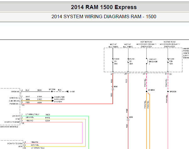Click the "FUSED B+" pin label
The height and width of the screenshot is (149, 189).
[14, 104]
